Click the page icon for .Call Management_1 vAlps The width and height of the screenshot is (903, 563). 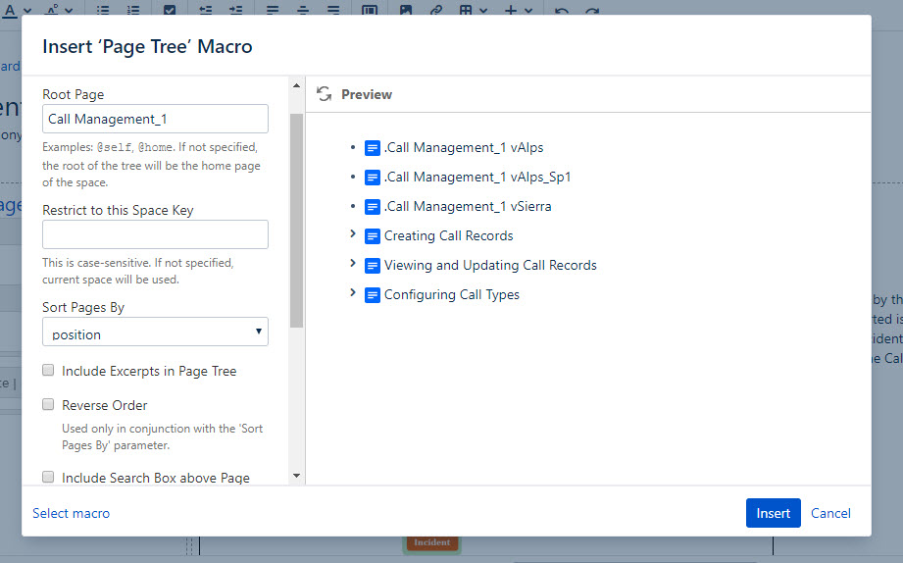tap(373, 148)
